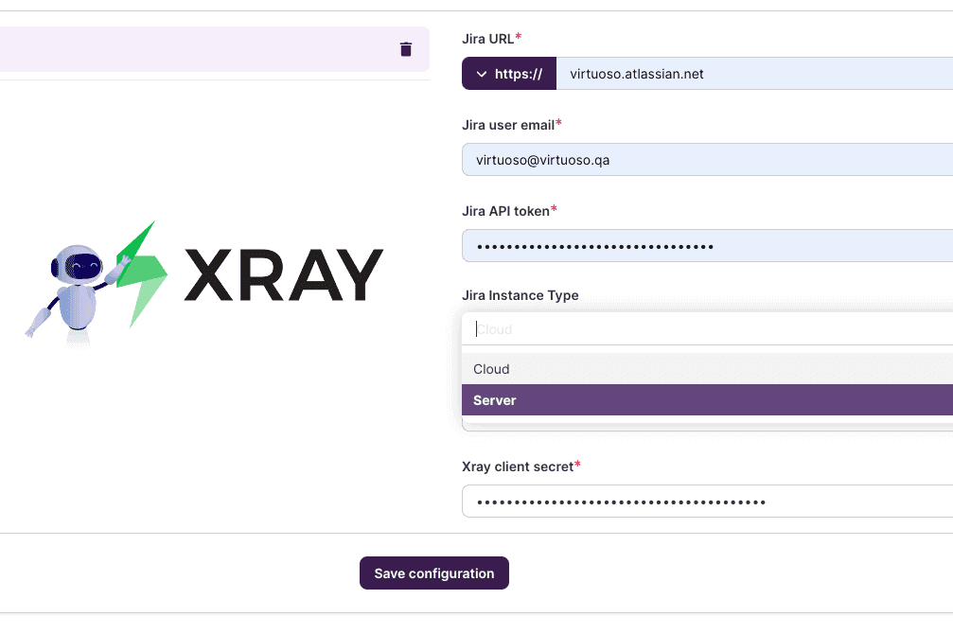The image size is (953, 634).
Task: Click the purple configuration card header area
Action: click(x=208, y=48)
